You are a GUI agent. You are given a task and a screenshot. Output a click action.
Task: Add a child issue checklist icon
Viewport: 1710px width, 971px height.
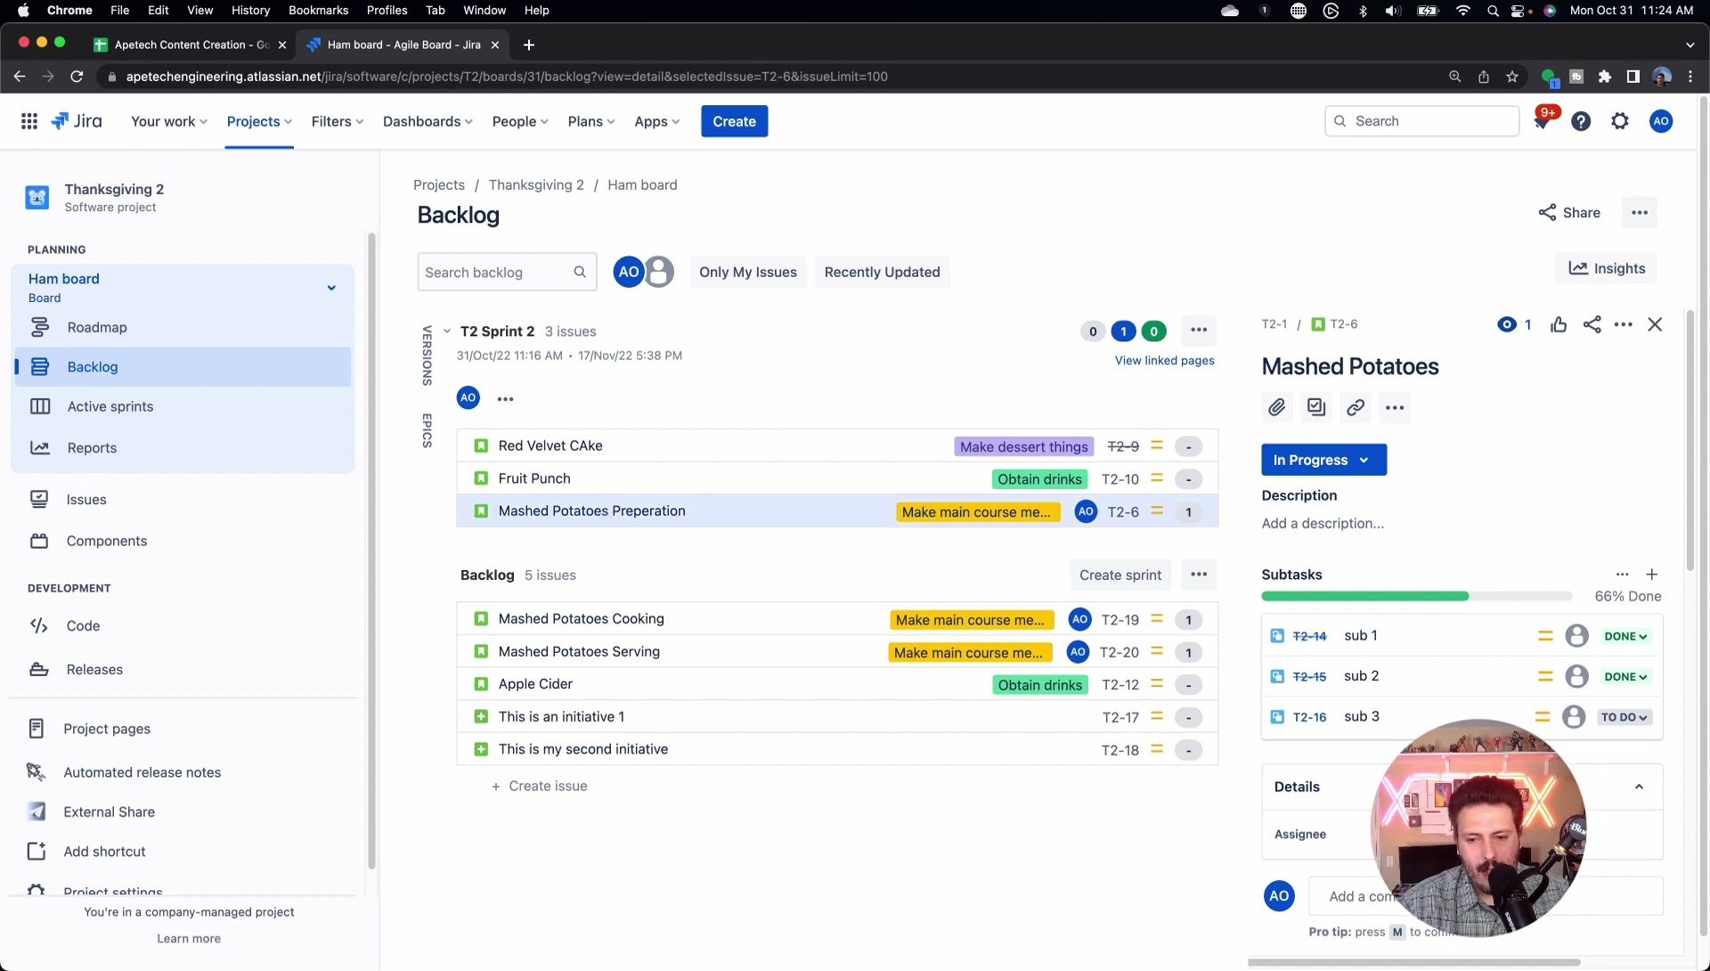pos(1316,408)
